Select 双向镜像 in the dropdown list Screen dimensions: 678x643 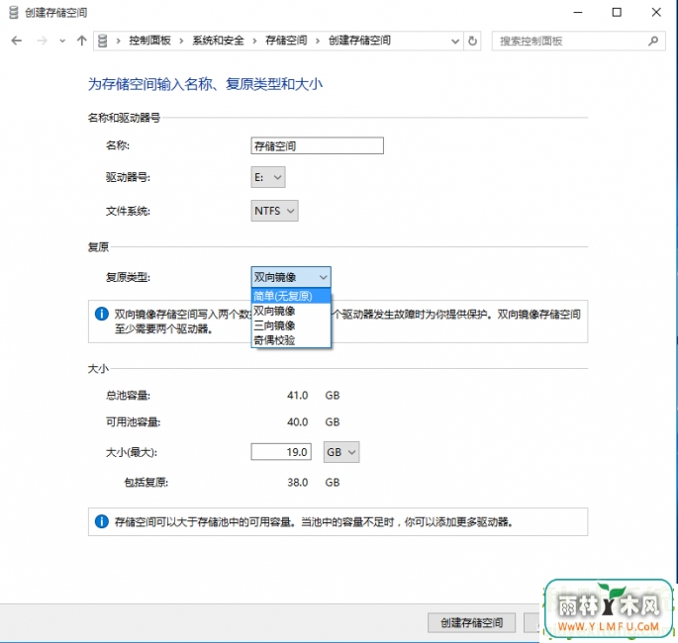291,311
